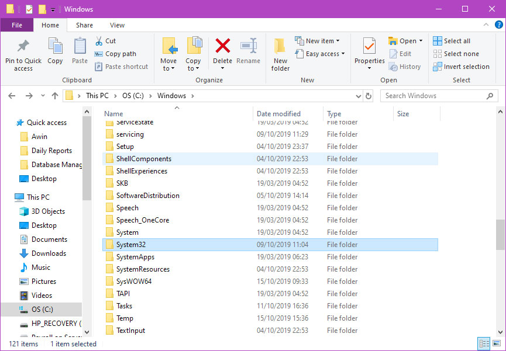
Task: Switch to large icons view in status bar
Action: point(497,343)
